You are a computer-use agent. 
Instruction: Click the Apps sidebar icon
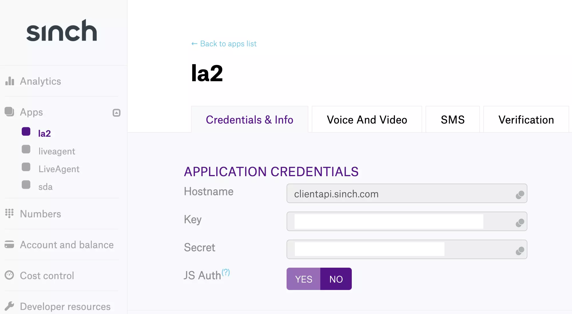point(9,112)
